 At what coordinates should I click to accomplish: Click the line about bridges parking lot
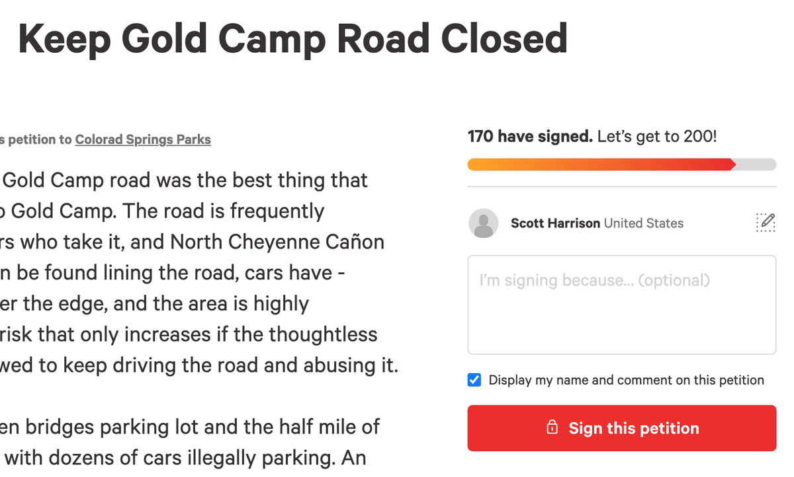click(x=190, y=427)
